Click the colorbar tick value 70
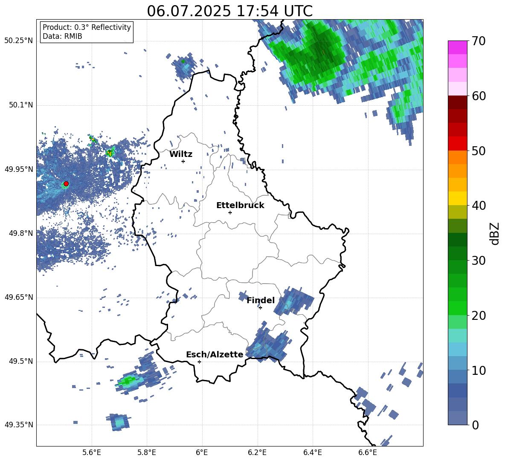The height and width of the screenshot is (461, 505). (479, 41)
